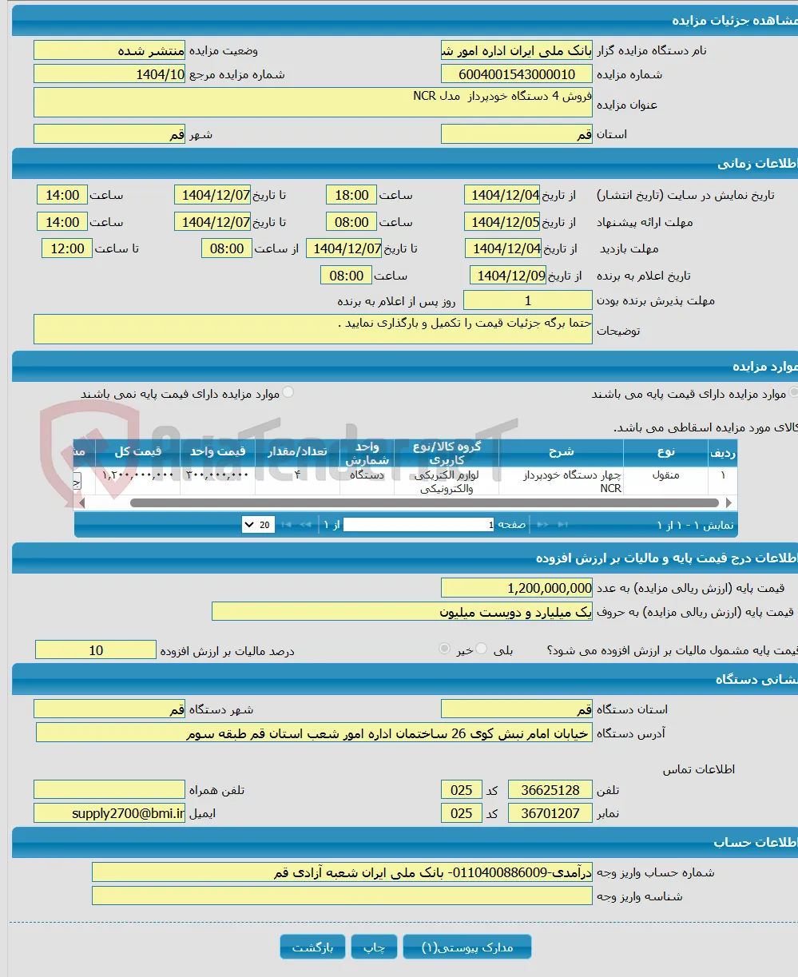This screenshot has width=798, height=977.
Task: Select 'موارد مزایده دارای قیمت پایه می باشند' radio
Action: point(794,393)
